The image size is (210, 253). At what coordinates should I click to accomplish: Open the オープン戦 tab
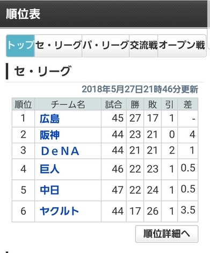pyautogui.click(x=182, y=46)
